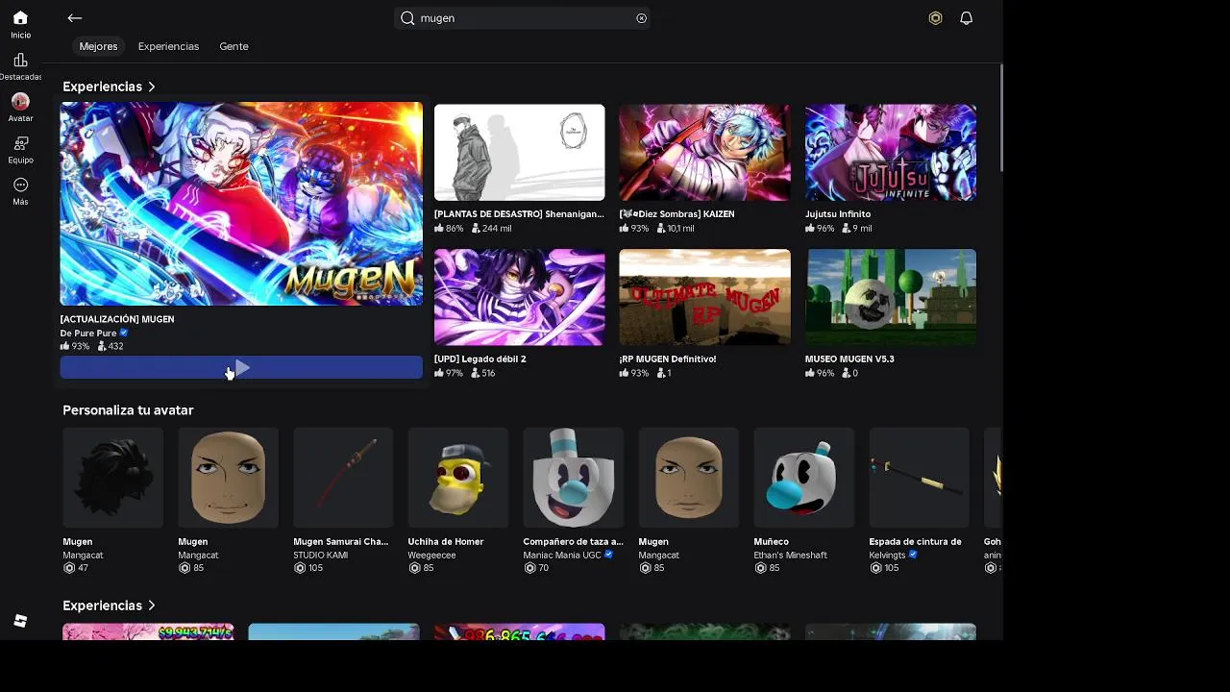Click the Weegeecee creator name
Image resolution: width=1230 pixels, height=692 pixels.
tap(431, 555)
